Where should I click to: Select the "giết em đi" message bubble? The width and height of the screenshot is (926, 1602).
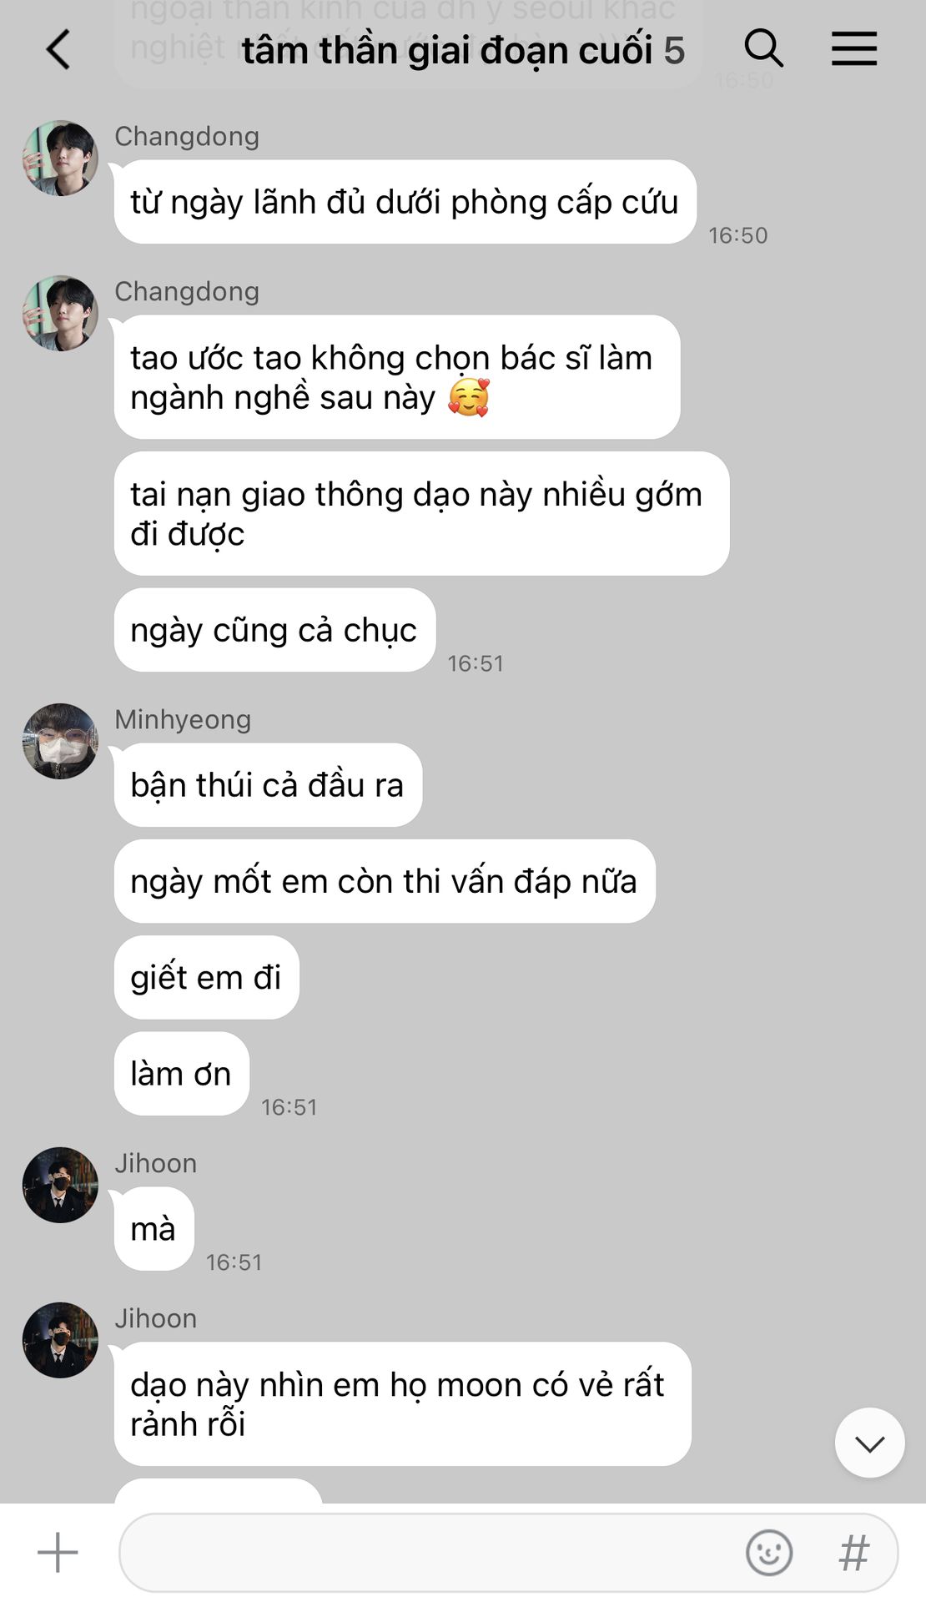tap(206, 977)
